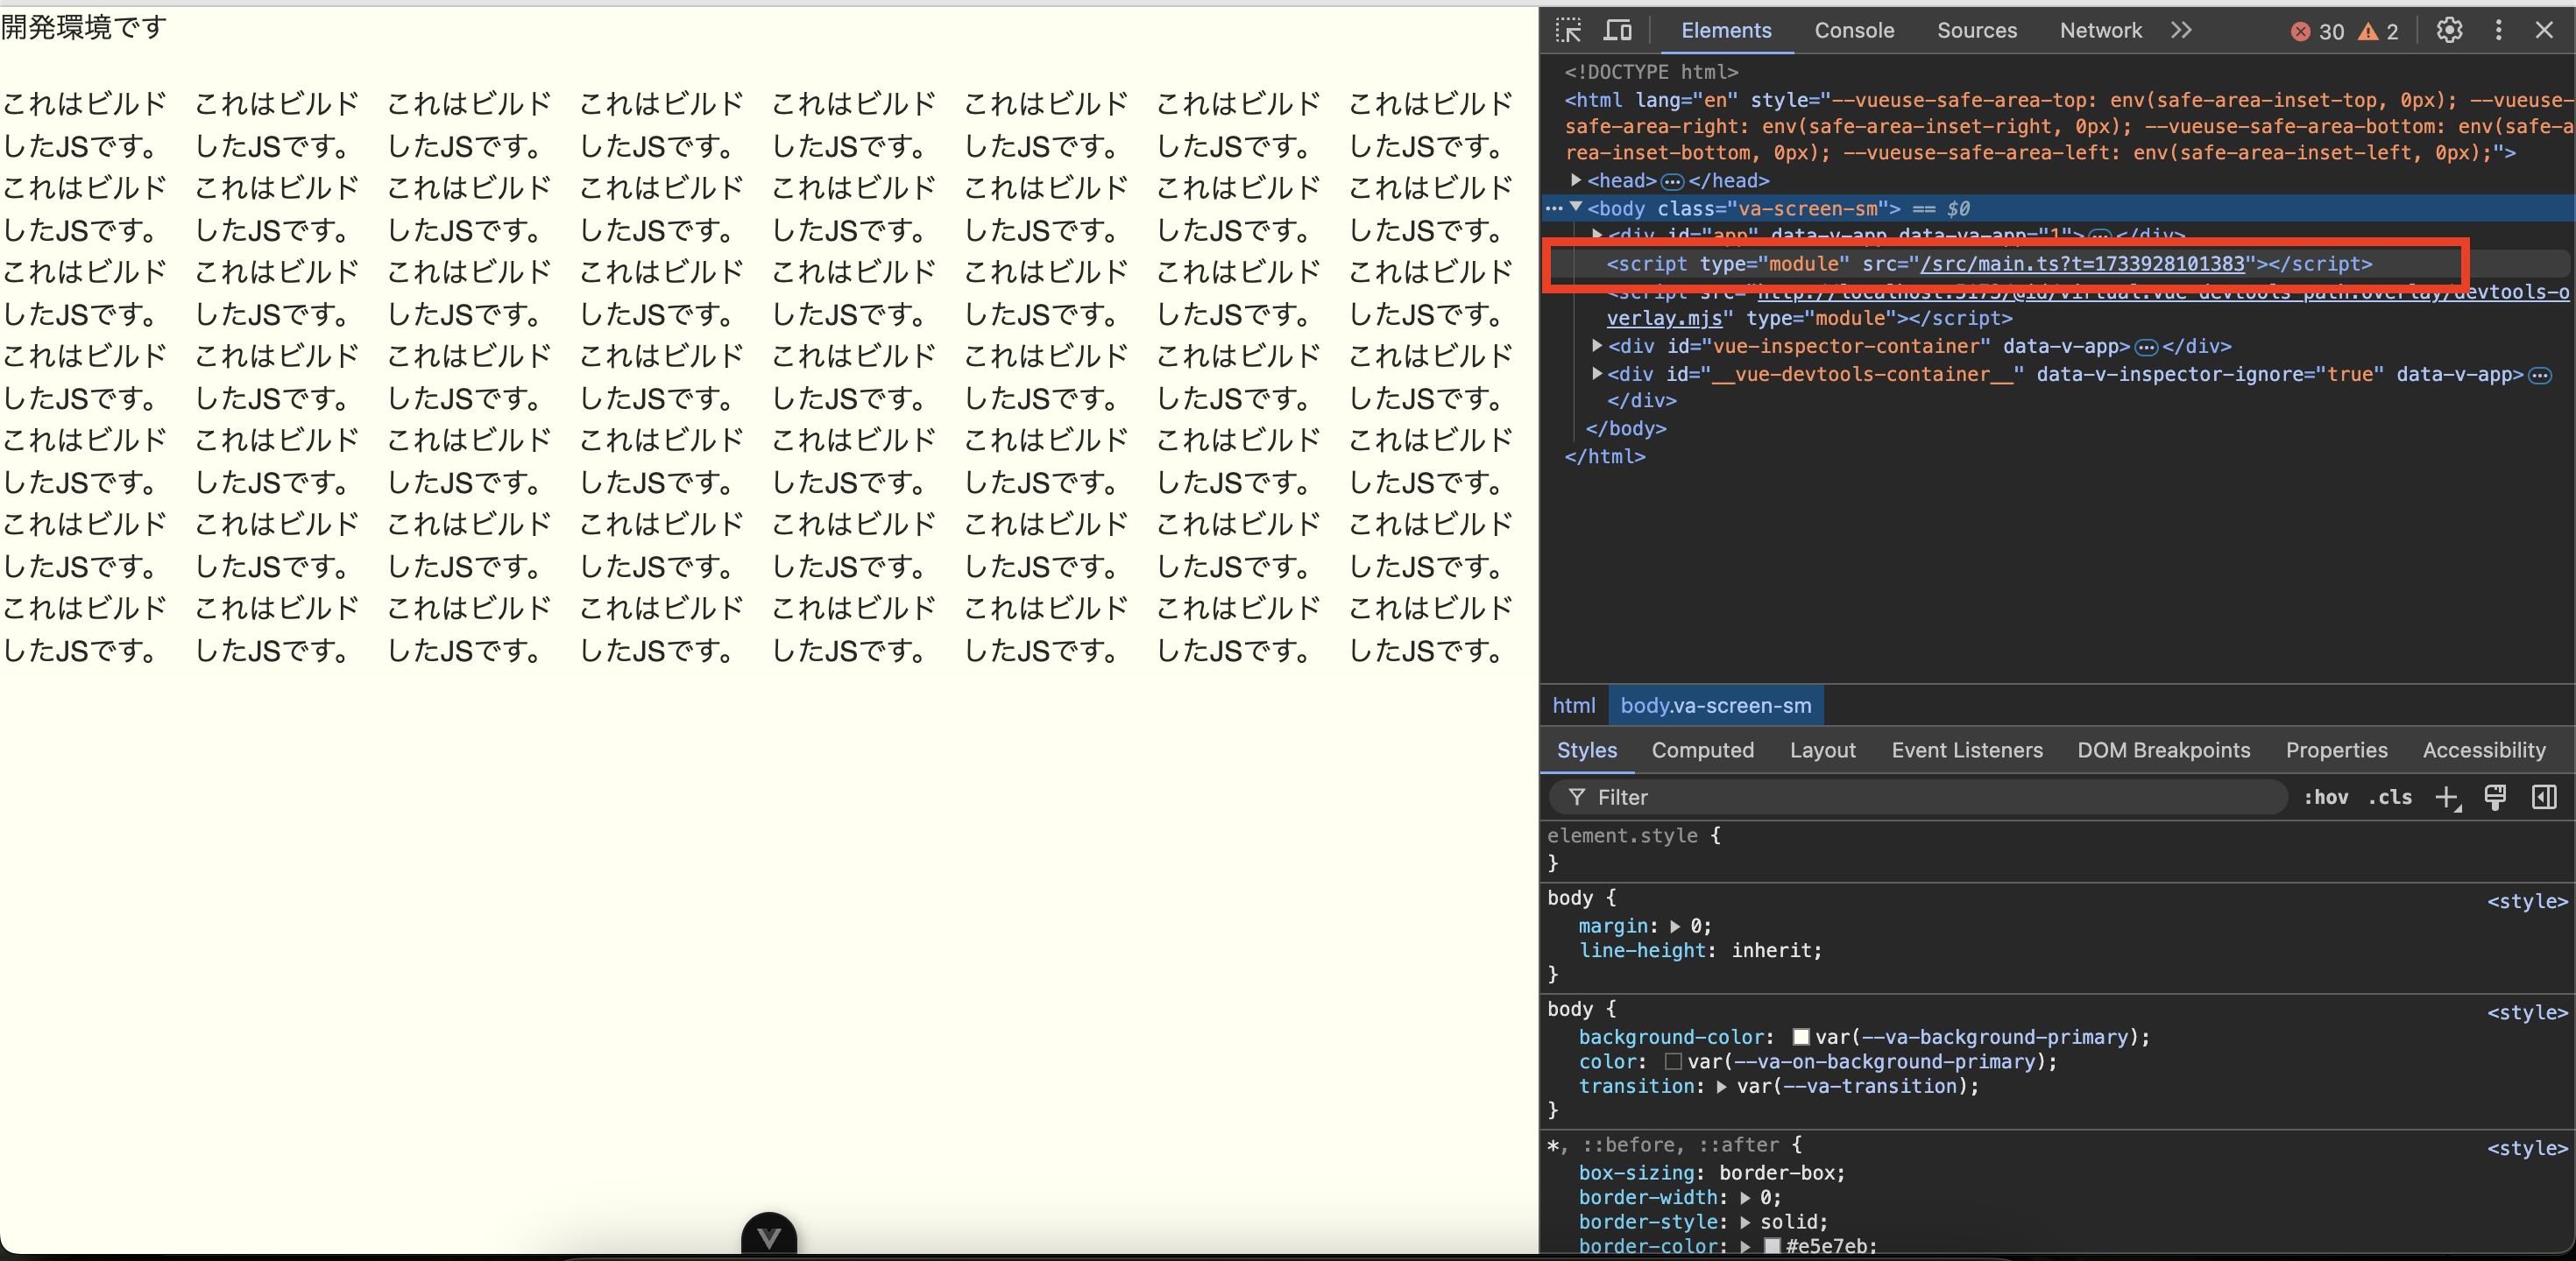Toggle the .cls classes editor
The height and width of the screenshot is (1261, 2576).
(2391, 798)
